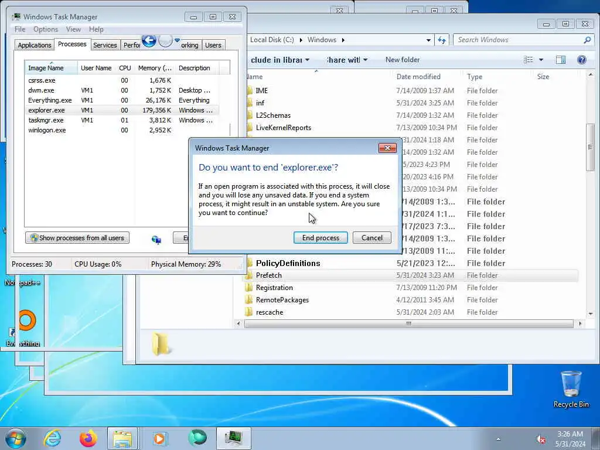This screenshot has height=450, width=600.
Task: Confirm with the End process button
Action: [x=321, y=238]
